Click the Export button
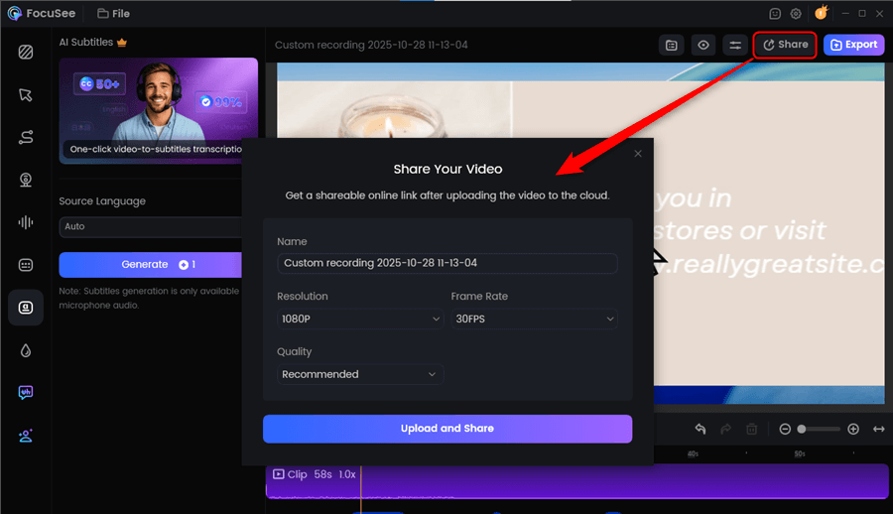 click(x=853, y=45)
